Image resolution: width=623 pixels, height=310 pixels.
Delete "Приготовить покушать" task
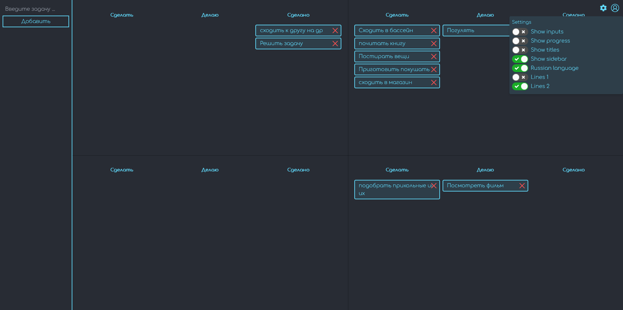pyautogui.click(x=434, y=69)
